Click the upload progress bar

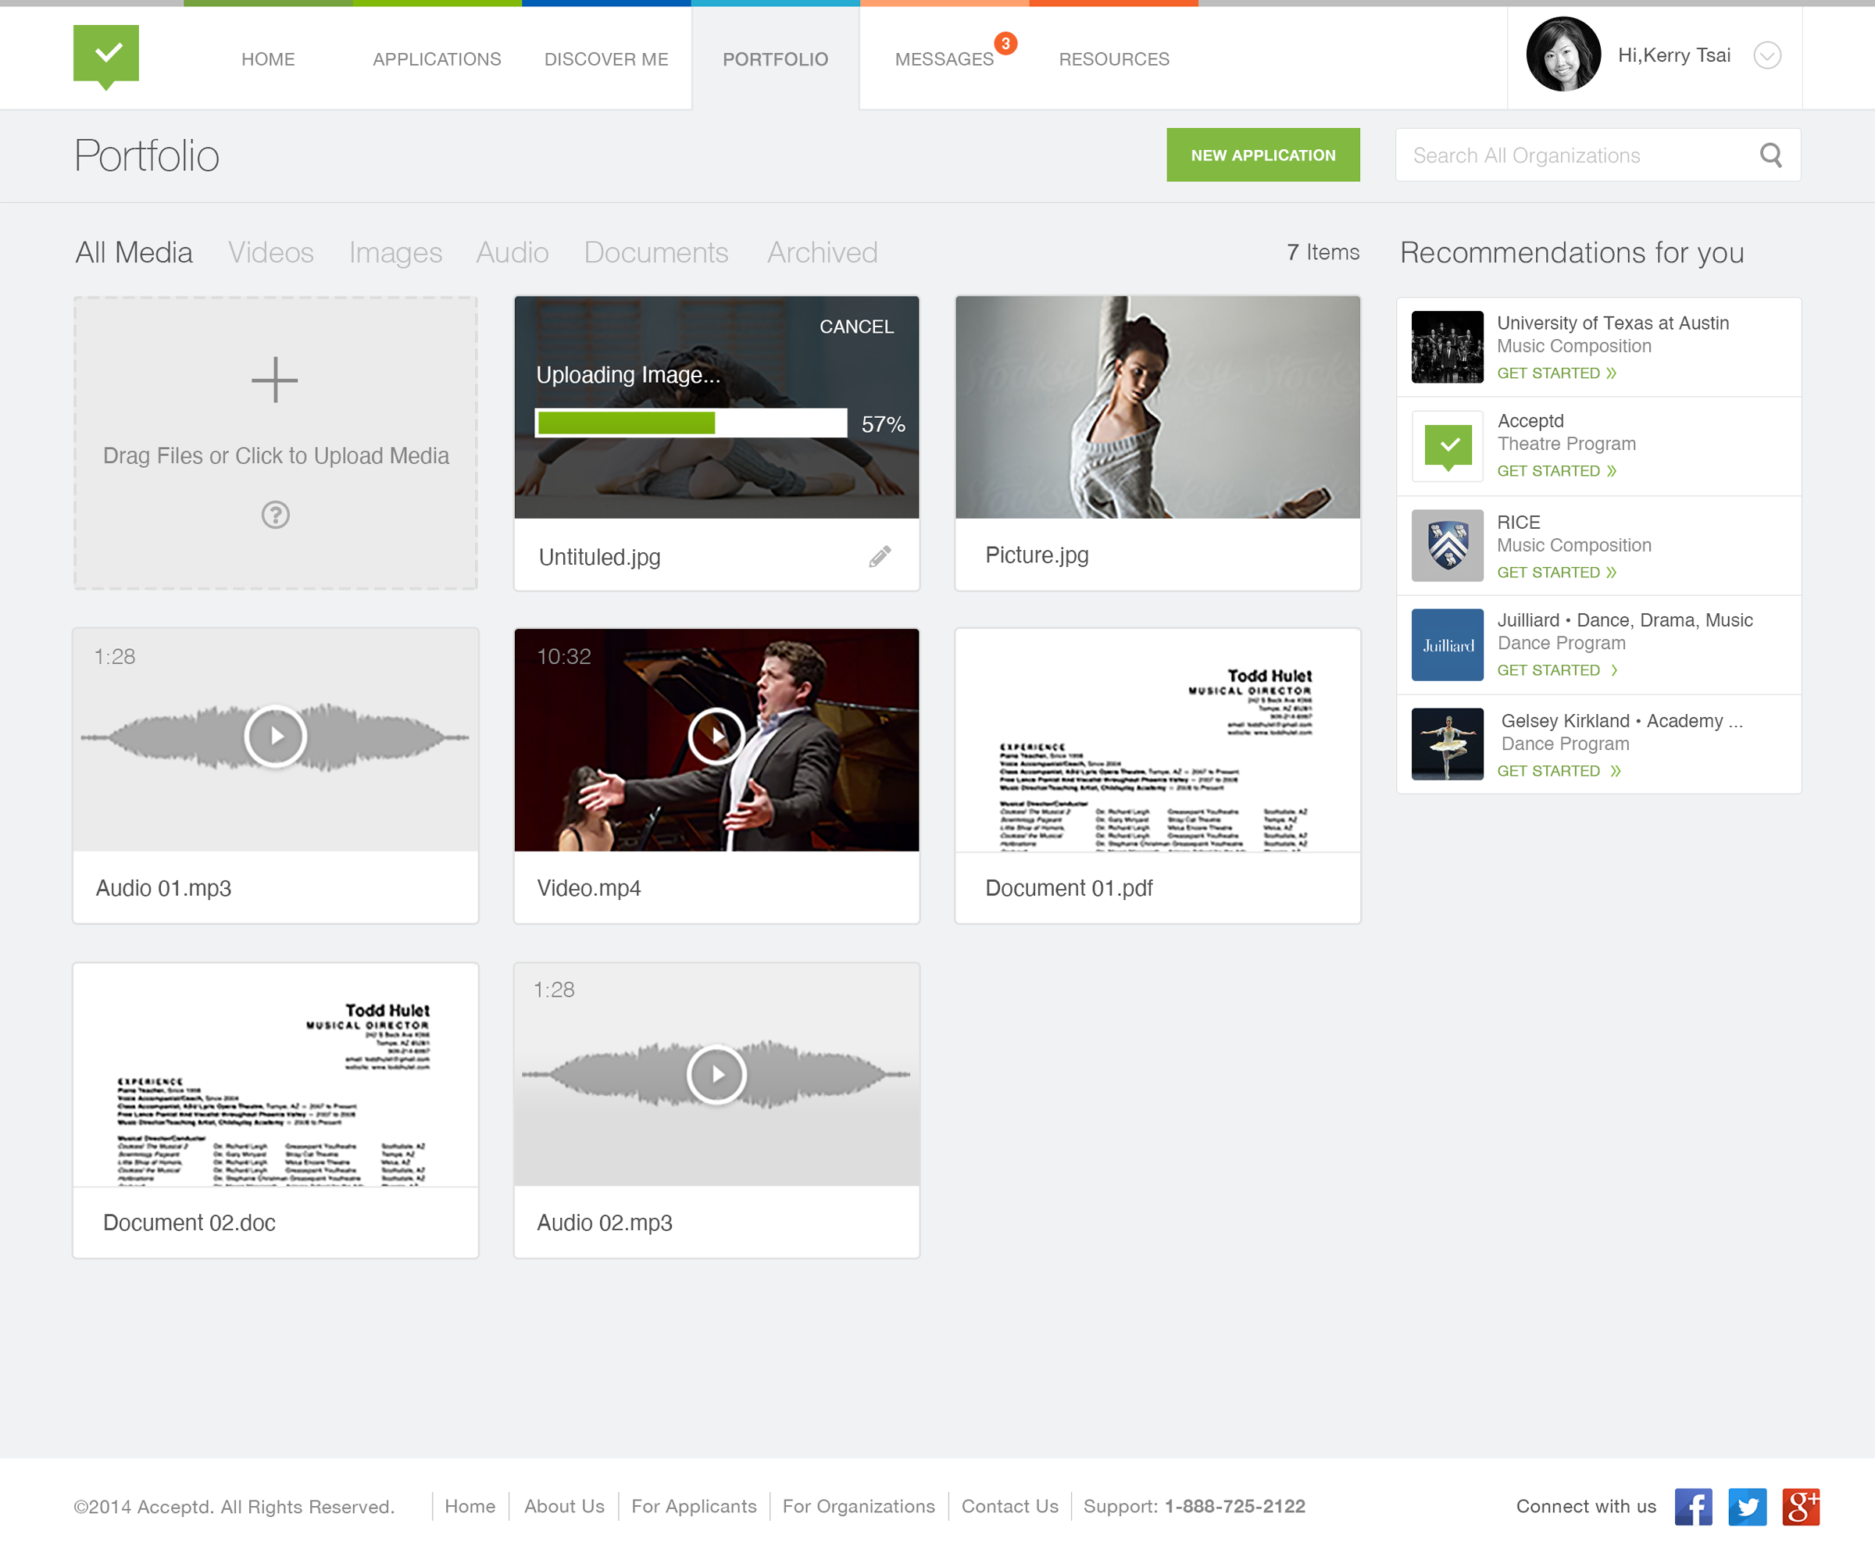pos(690,423)
